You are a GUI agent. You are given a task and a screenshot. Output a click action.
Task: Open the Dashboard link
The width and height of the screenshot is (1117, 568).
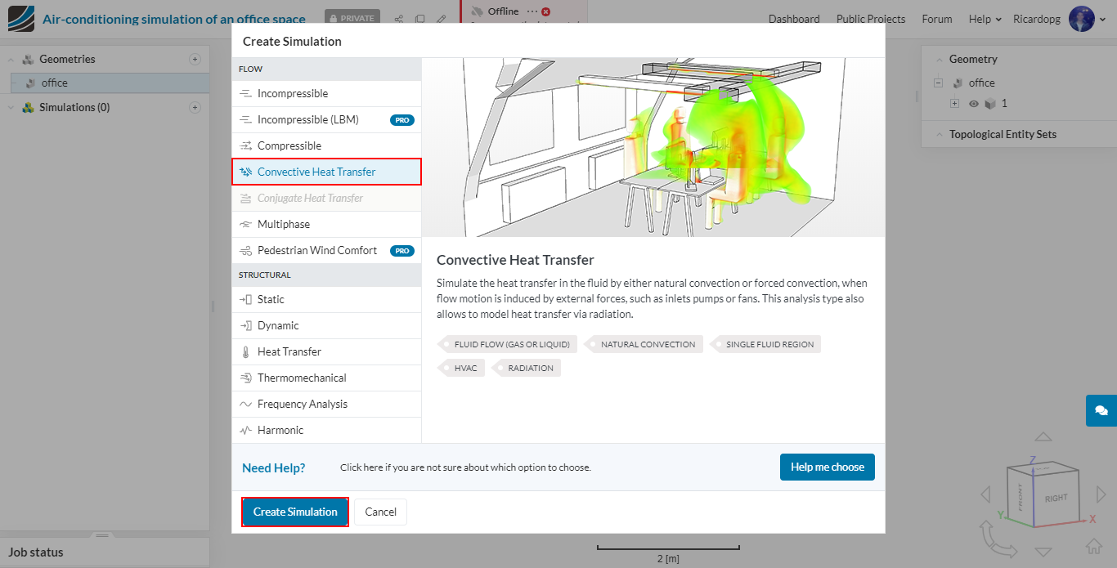tap(794, 19)
